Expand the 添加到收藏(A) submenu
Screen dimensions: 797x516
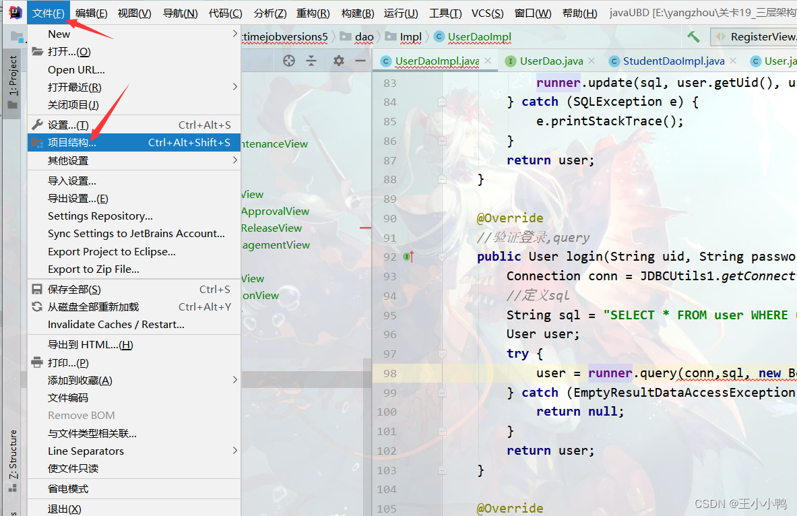tap(134, 381)
